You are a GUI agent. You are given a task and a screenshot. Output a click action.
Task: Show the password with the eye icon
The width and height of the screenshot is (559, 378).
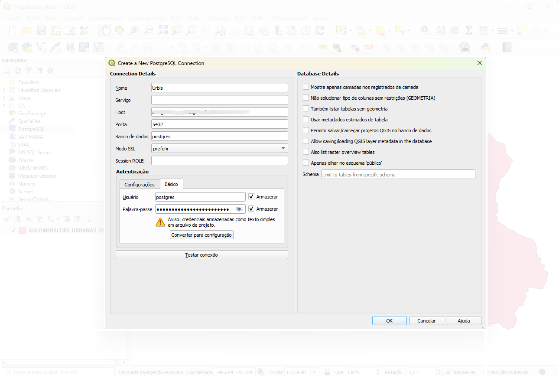(239, 209)
